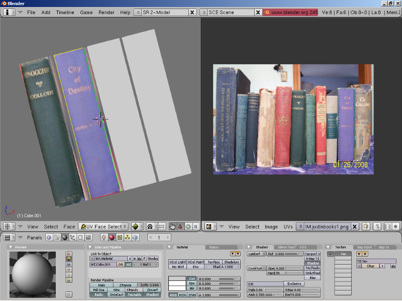This screenshot has width=402, height=301.
Task: Uncheck the Tex channel checkbox
Action: (331, 254)
